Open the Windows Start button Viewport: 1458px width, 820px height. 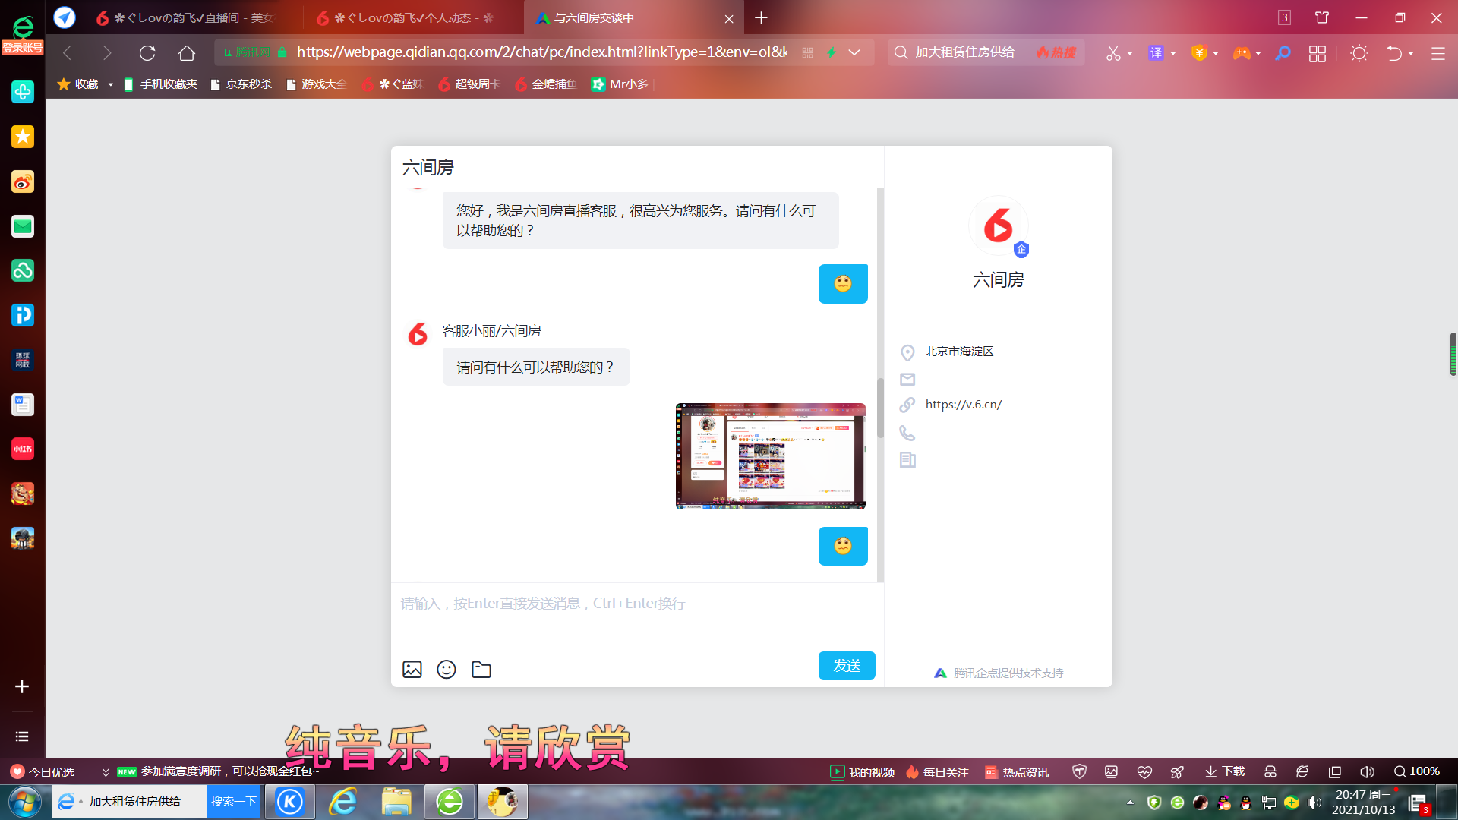pyautogui.click(x=25, y=802)
